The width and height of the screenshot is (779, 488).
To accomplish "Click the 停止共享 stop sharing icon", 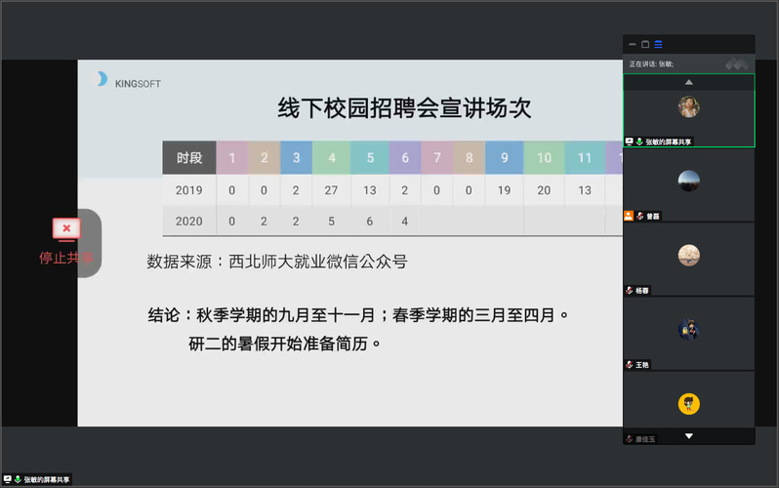I will tap(66, 228).
